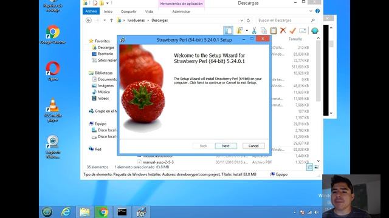Select Descargas in the address breadcrumb
The height and width of the screenshot is (218, 389).
click(x=159, y=20)
